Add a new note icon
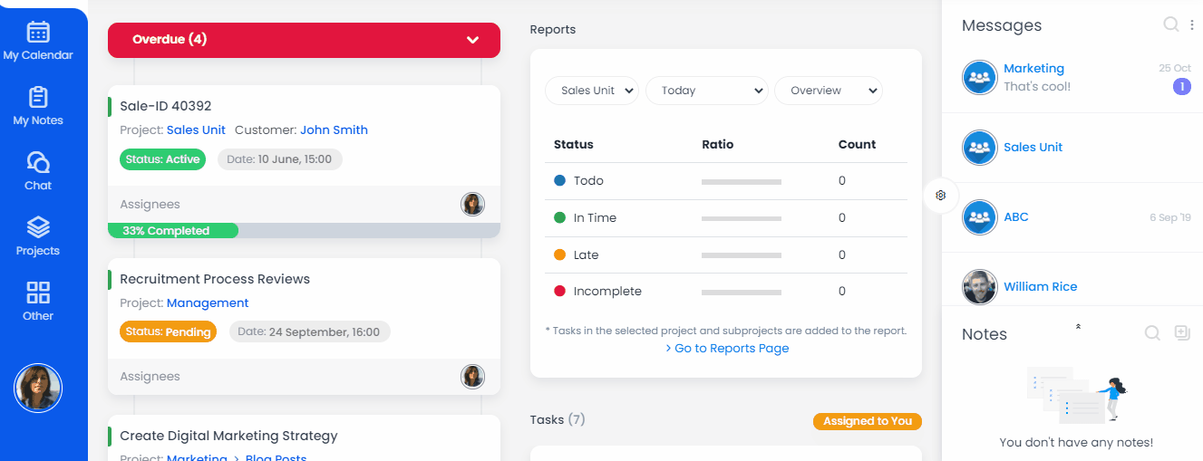The image size is (1203, 461). pyautogui.click(x=1181, y=332)
